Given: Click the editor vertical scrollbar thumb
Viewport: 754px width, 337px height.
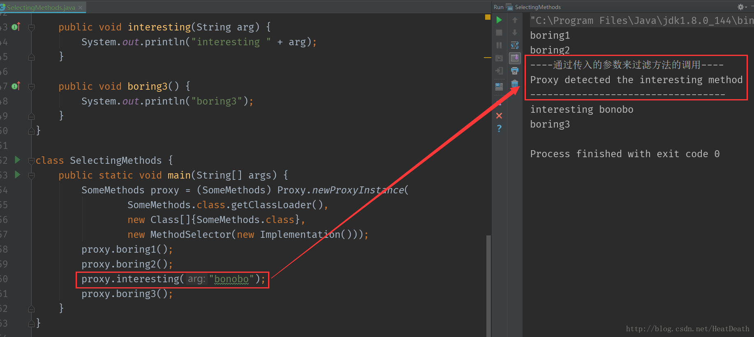Looking at the screenshot, I should pos(488,286).
